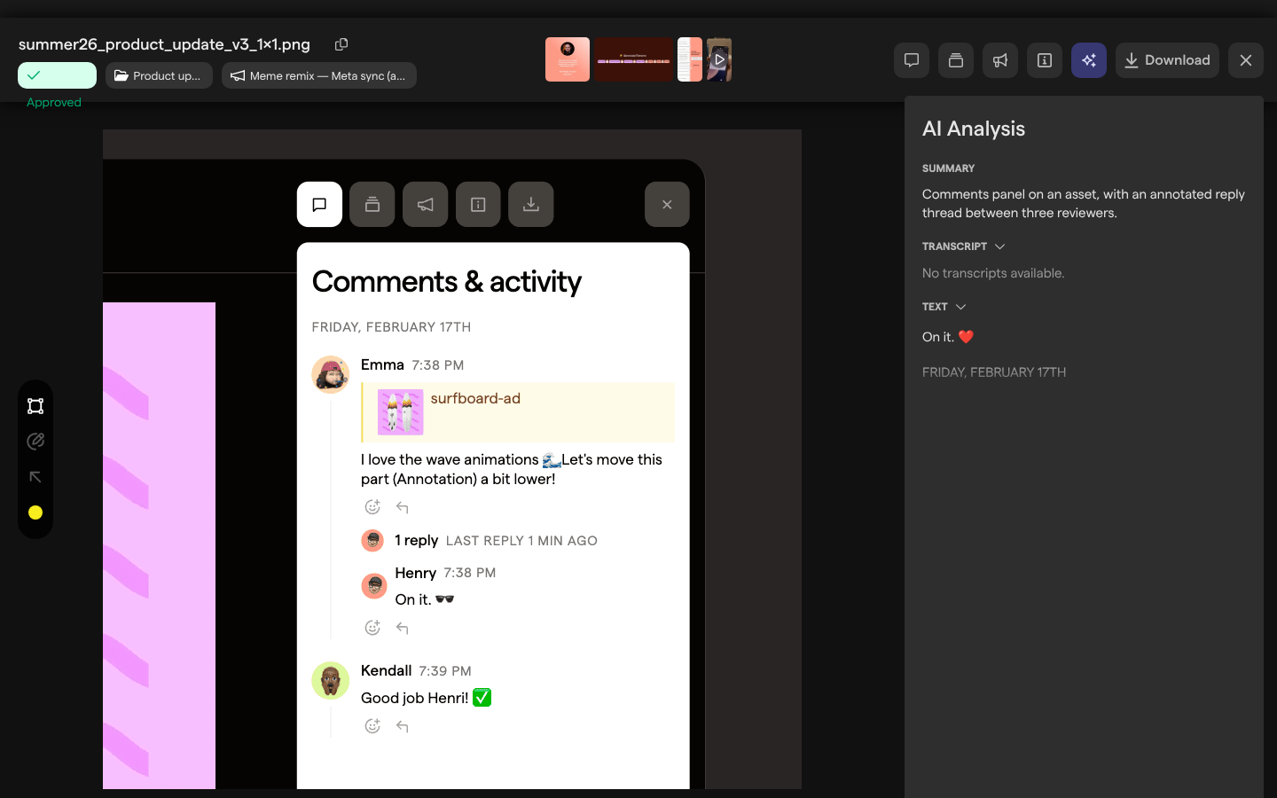Image resolution: width=1277 pixels, height=798 pixels.
Task: Click Kendall's Good job Henri! message
Action: point(426,698)
